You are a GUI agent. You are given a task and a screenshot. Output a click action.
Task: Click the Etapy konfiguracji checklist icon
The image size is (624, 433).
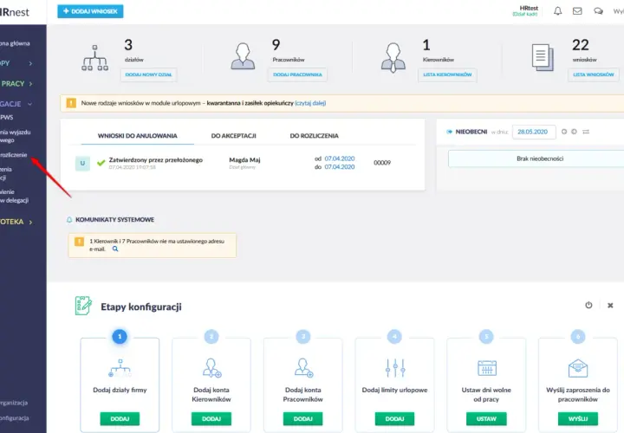pos(83,306)
